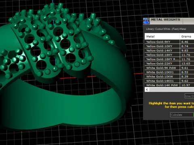Click the 8.46 grams value
194x145 pixels.
pos(185,42)
